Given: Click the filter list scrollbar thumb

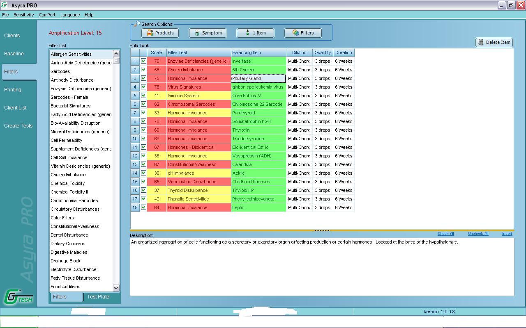Looking at the screenshot, I should click(x=116, y=60).
